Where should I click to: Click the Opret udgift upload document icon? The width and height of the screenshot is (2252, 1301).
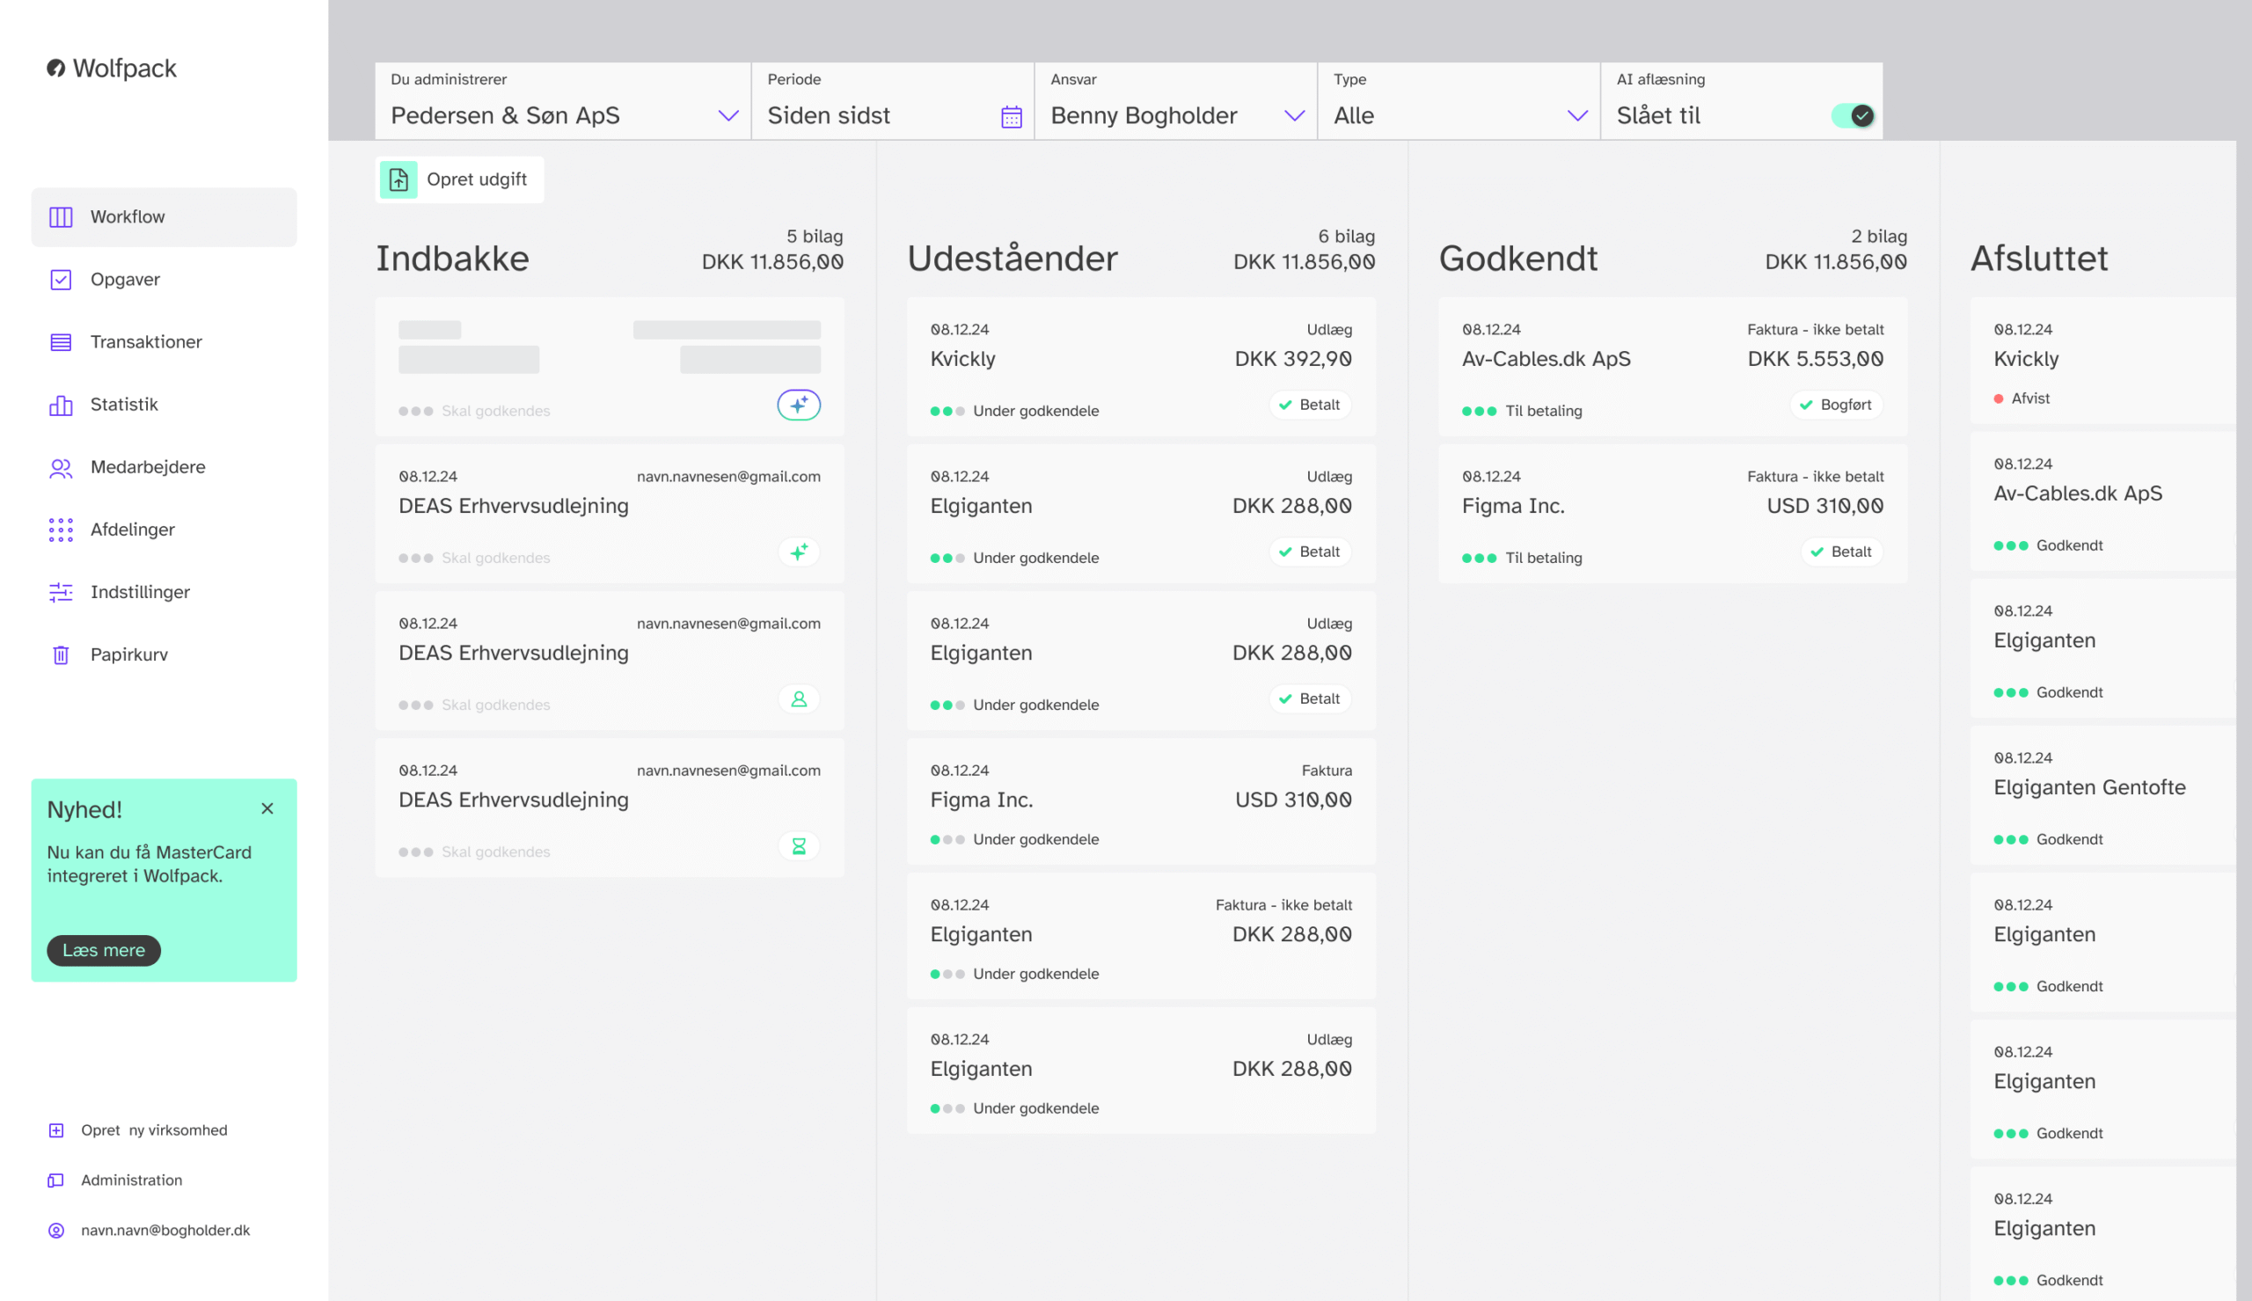[x=398, y=179]
